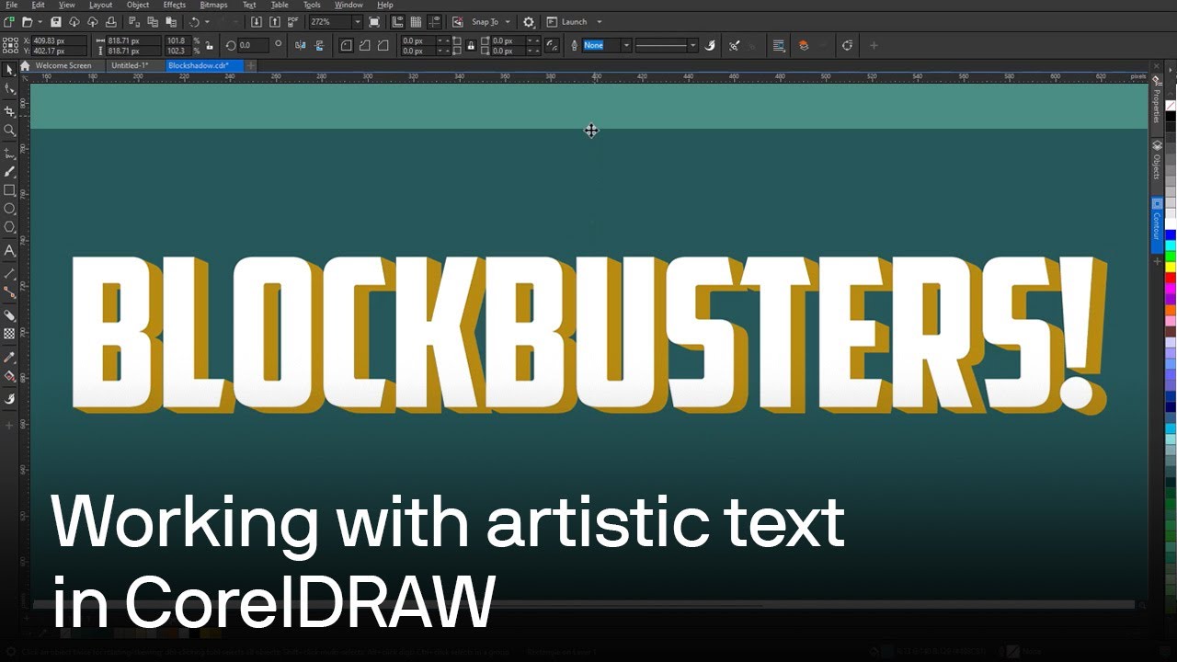Select the Artistic Media brush tool
The width and height of the screenshot is (1177, 662).
click(9, 172)
